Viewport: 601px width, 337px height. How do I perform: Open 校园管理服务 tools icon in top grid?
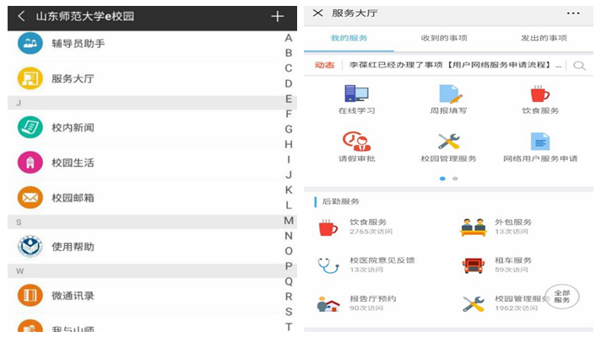[449, 142]
